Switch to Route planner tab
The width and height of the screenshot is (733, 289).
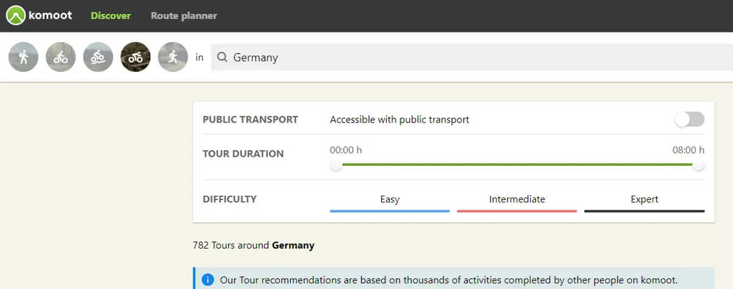click(184, 16)
